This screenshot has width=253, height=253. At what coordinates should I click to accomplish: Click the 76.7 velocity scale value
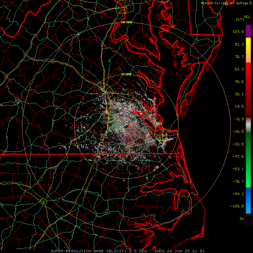coord(239,57)
